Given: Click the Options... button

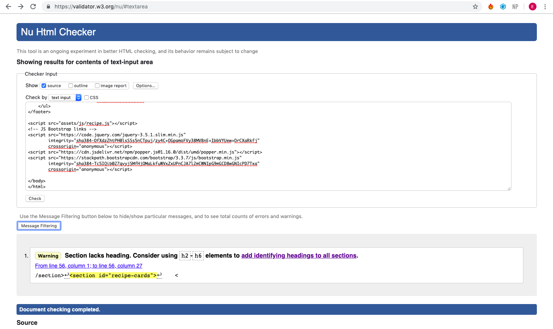Looking at the screenshot, I should (x=146, y=86).
